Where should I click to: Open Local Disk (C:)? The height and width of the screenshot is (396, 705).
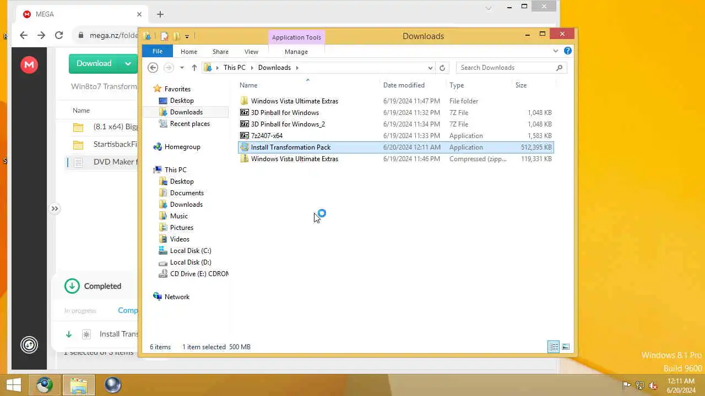pos(185,251)
